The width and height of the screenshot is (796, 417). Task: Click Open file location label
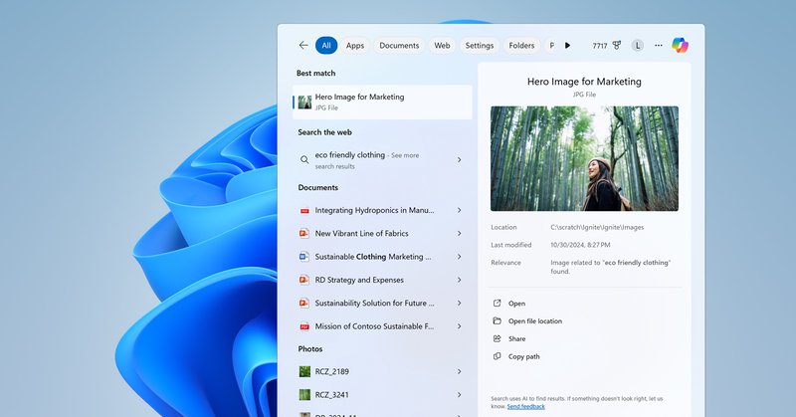pyautogui.click(x=535, y=321)
